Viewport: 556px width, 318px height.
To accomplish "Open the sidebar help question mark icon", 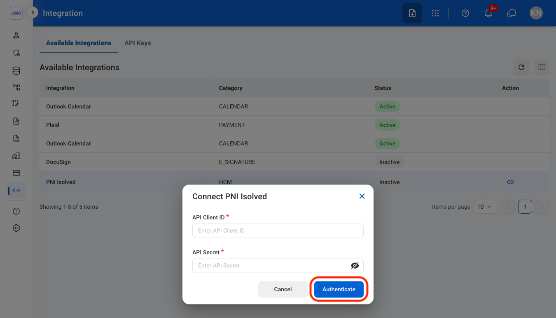I will (x=16, y=211).
